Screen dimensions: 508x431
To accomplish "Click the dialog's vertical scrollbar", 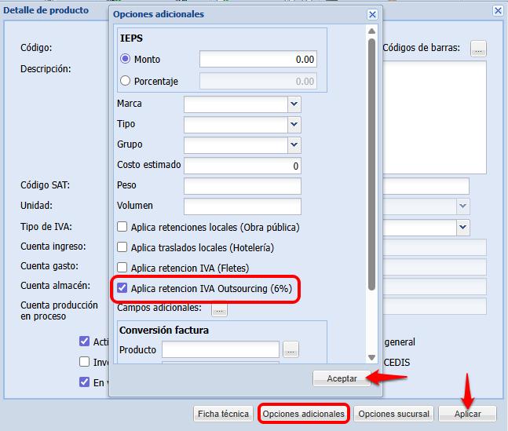I will (371, 157).
